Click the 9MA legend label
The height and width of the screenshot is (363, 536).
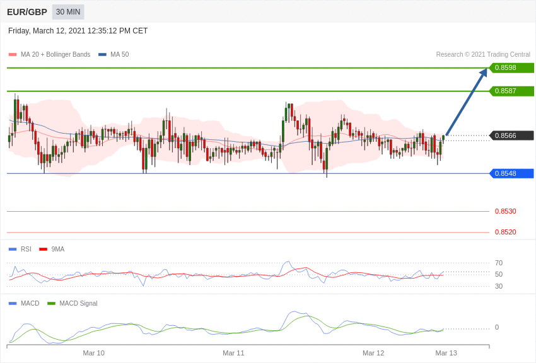(58, 250)
